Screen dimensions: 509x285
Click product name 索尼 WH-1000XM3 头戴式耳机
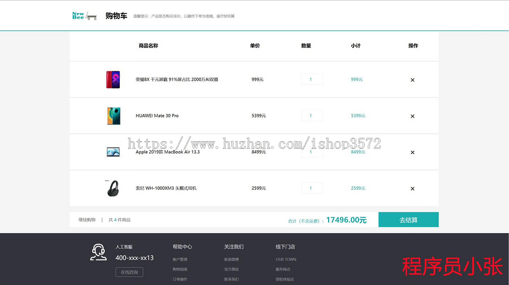[x=166, y=188]
